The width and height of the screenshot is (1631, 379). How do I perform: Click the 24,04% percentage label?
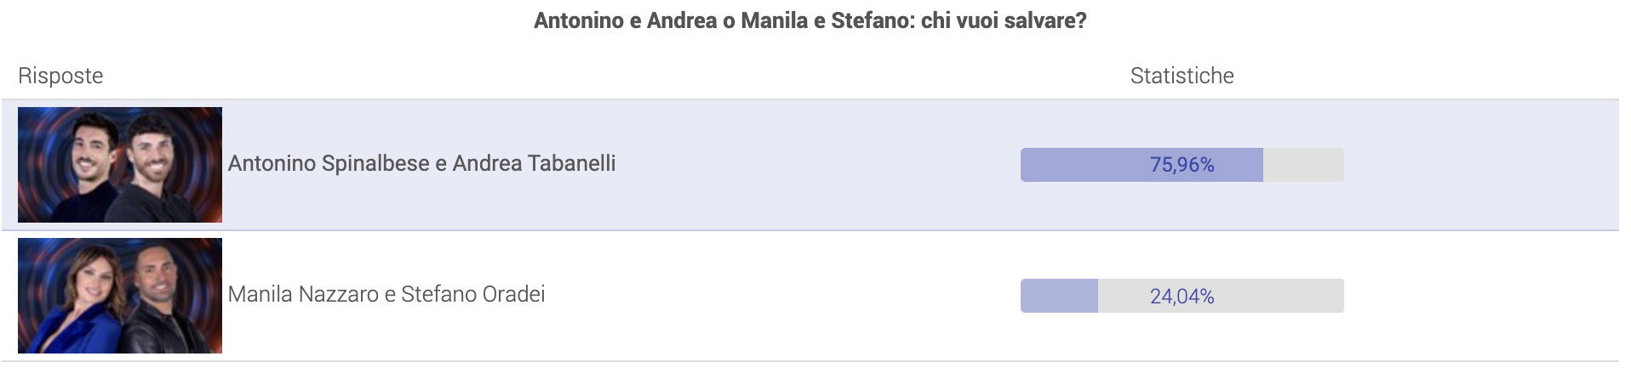tap(1182, 296)
